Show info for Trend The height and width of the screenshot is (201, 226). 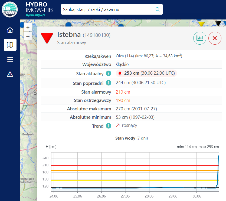tap(109, 126)
